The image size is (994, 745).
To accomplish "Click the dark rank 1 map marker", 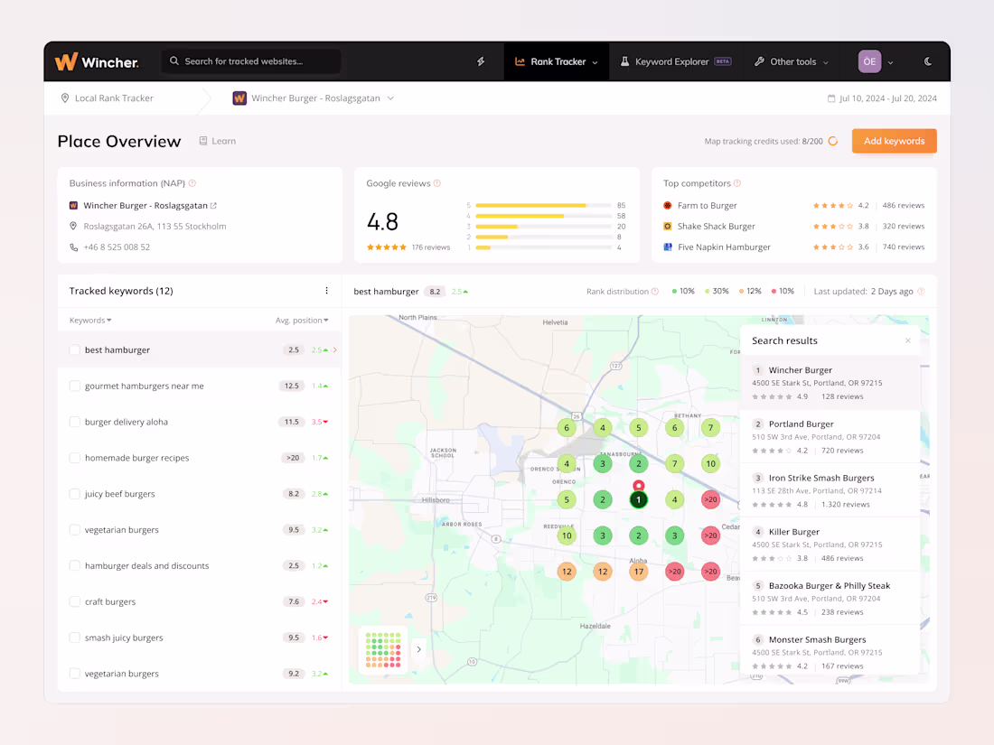I will coord(638,500).
